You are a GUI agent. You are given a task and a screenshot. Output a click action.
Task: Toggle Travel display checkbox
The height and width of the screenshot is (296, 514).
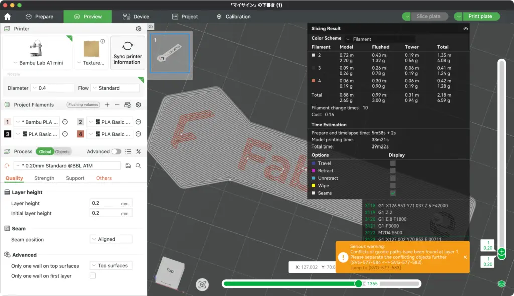(x=393, y=163)
